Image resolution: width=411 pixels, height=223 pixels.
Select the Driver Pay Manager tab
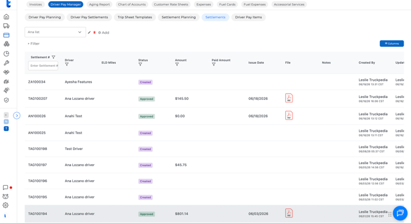[x=66, y=4]
